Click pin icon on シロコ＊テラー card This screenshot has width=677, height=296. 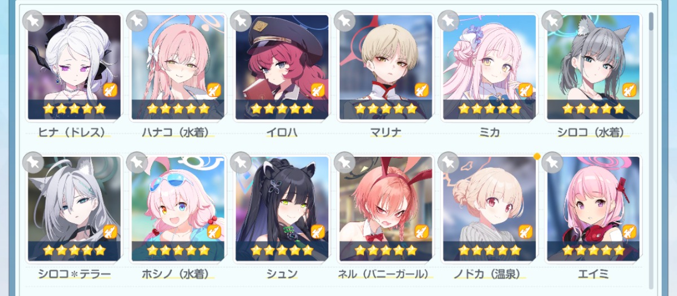pyautogui.click(x=33, y=163)
